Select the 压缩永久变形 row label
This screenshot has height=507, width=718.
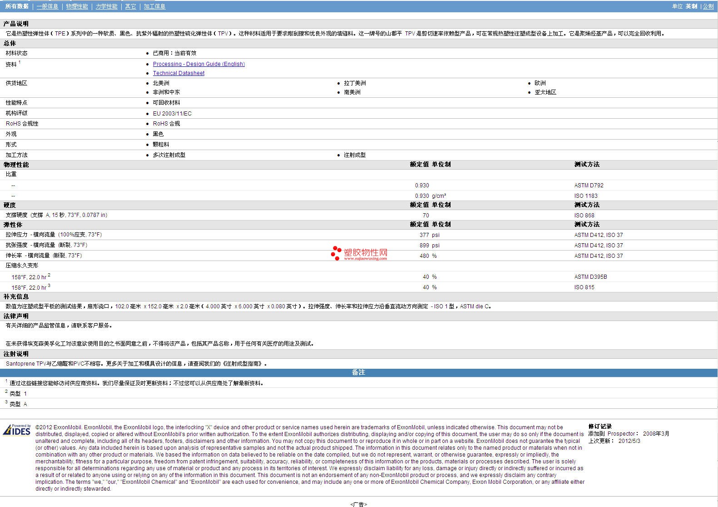(22, 266)
